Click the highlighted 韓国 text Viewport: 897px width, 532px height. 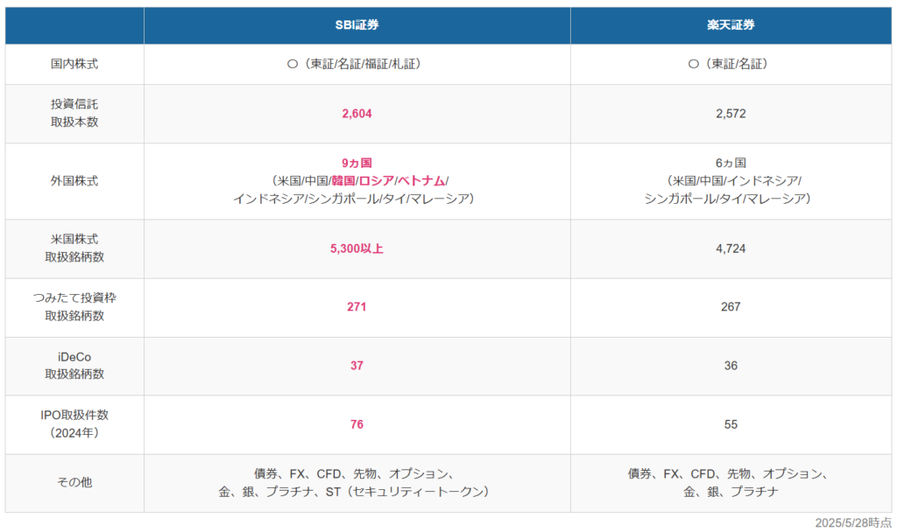[x=343, y=181]
